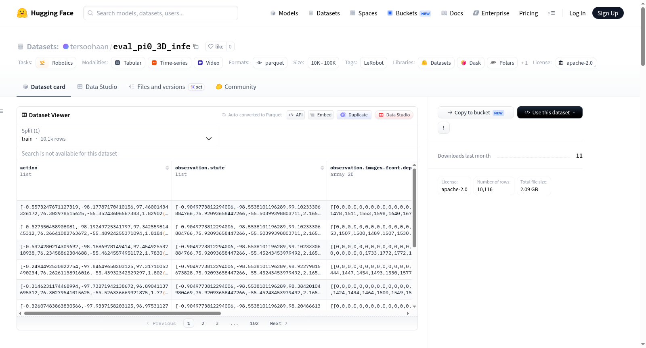Open the three-dot options menu icon
This screenshot has width=646, height=348.
point(444,128)
